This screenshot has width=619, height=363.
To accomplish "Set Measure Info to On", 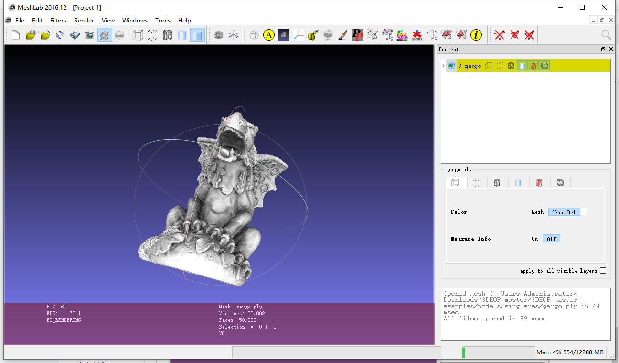I will coord(534,239).
